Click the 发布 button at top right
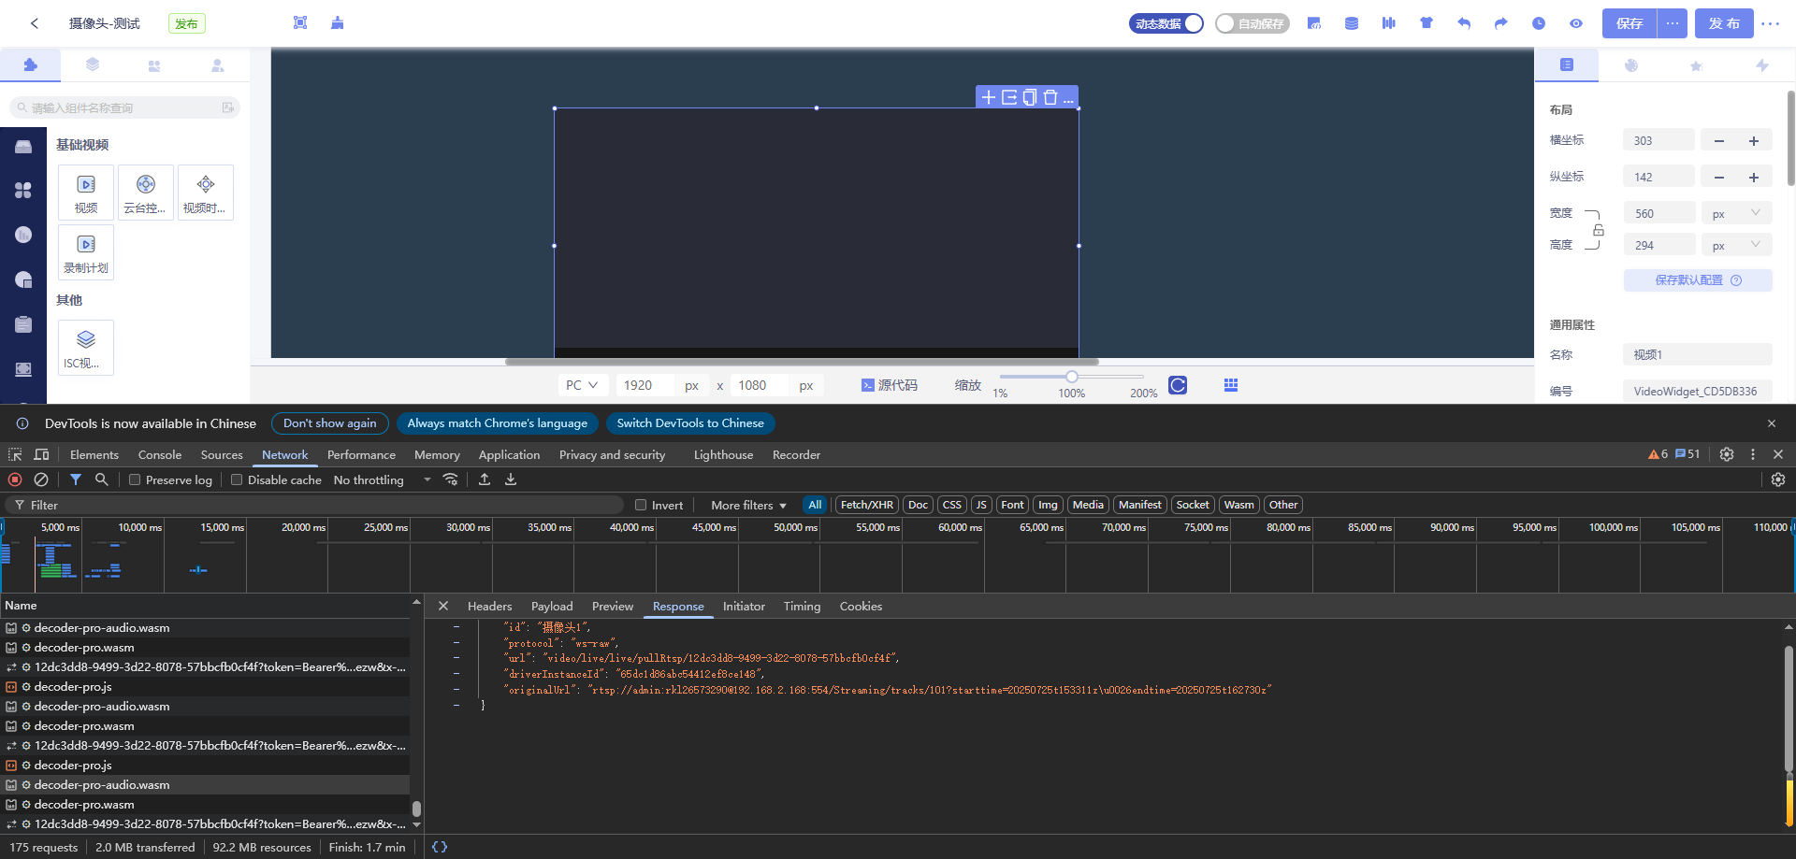This screenshot has width=1796, height=859. click(x=1724, y=23)
